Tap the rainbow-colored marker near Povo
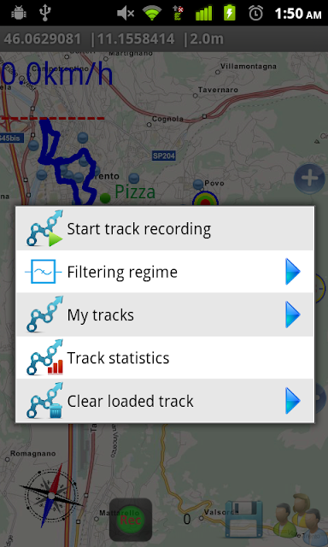Image resolution: width=328 pixels, height=547 pixels. pyautogui.click(x=205, y=199)
